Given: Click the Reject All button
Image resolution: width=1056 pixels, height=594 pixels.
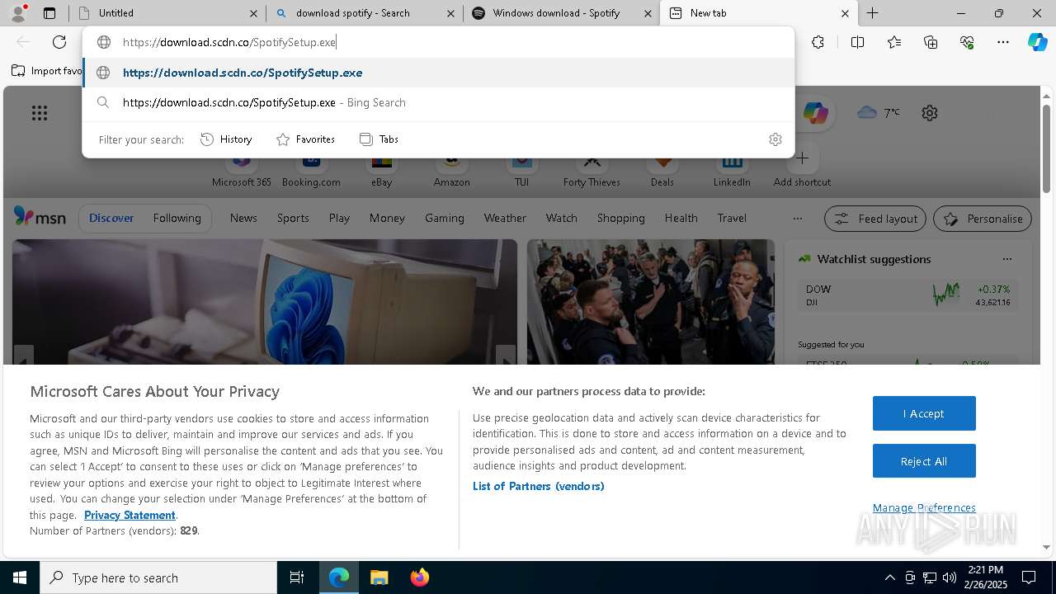Looking at the screenshot, I should coord(924,461).
